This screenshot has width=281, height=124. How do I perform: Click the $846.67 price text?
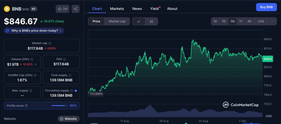pyautogui.click(x=21, y=21)
